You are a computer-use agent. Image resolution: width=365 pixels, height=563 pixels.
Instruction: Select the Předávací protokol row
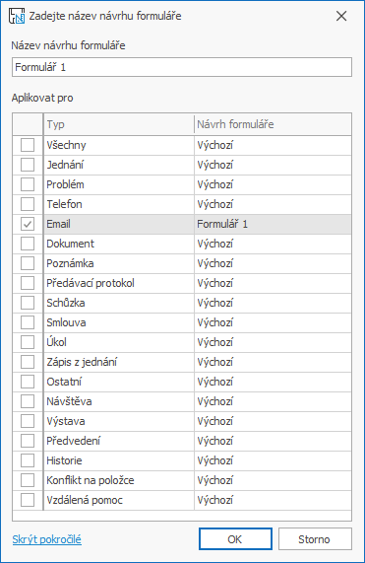click(182, 283)
